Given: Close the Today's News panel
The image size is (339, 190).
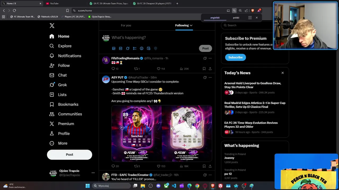Looking at the screenshot, I should tap(283, 73).
